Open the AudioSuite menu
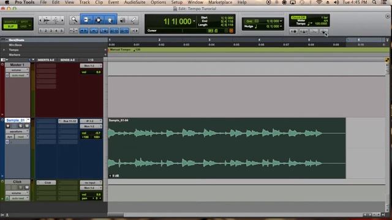The image size is (392, 220). (135, 2)
